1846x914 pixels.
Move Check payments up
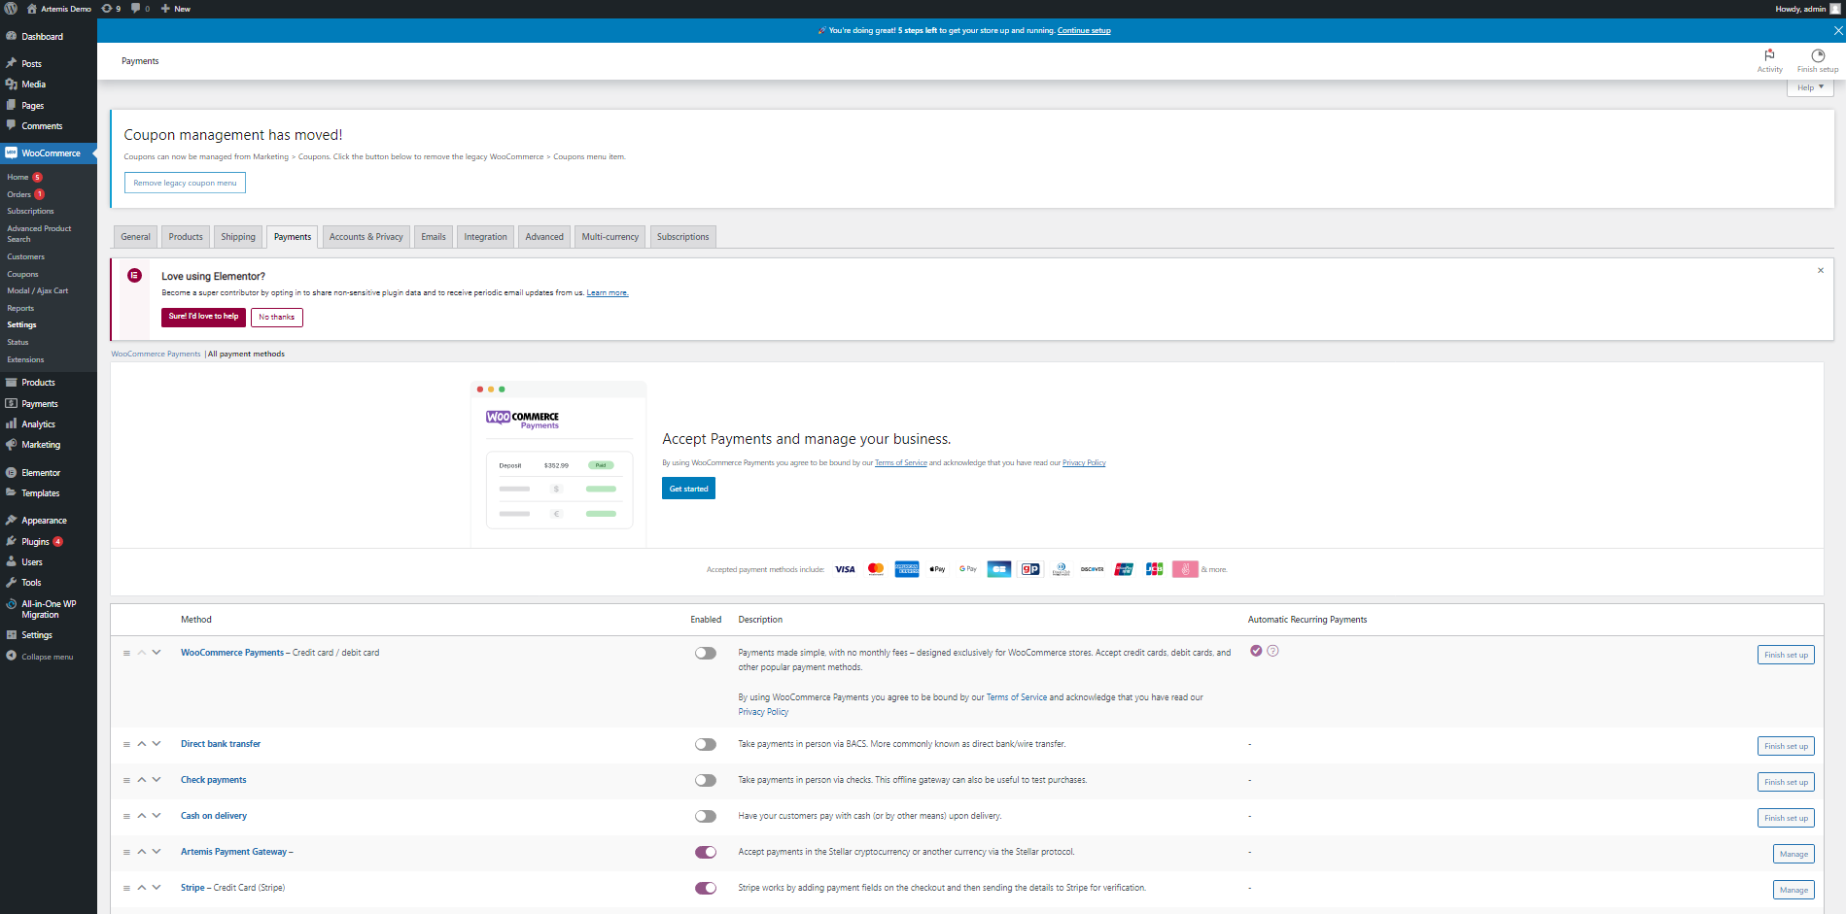pyautogui.click(x=142, y=780)
